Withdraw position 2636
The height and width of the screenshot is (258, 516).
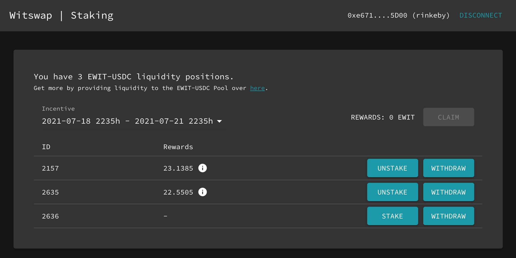[x=448, y=216]
